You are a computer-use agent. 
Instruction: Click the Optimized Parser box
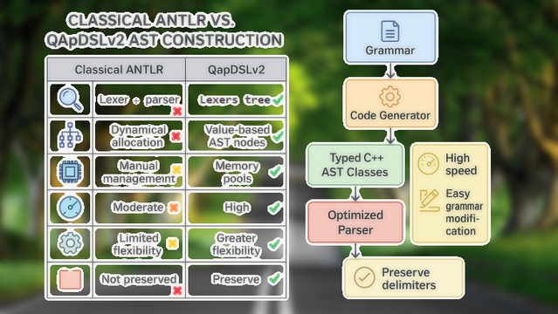[x=355, y=222]
